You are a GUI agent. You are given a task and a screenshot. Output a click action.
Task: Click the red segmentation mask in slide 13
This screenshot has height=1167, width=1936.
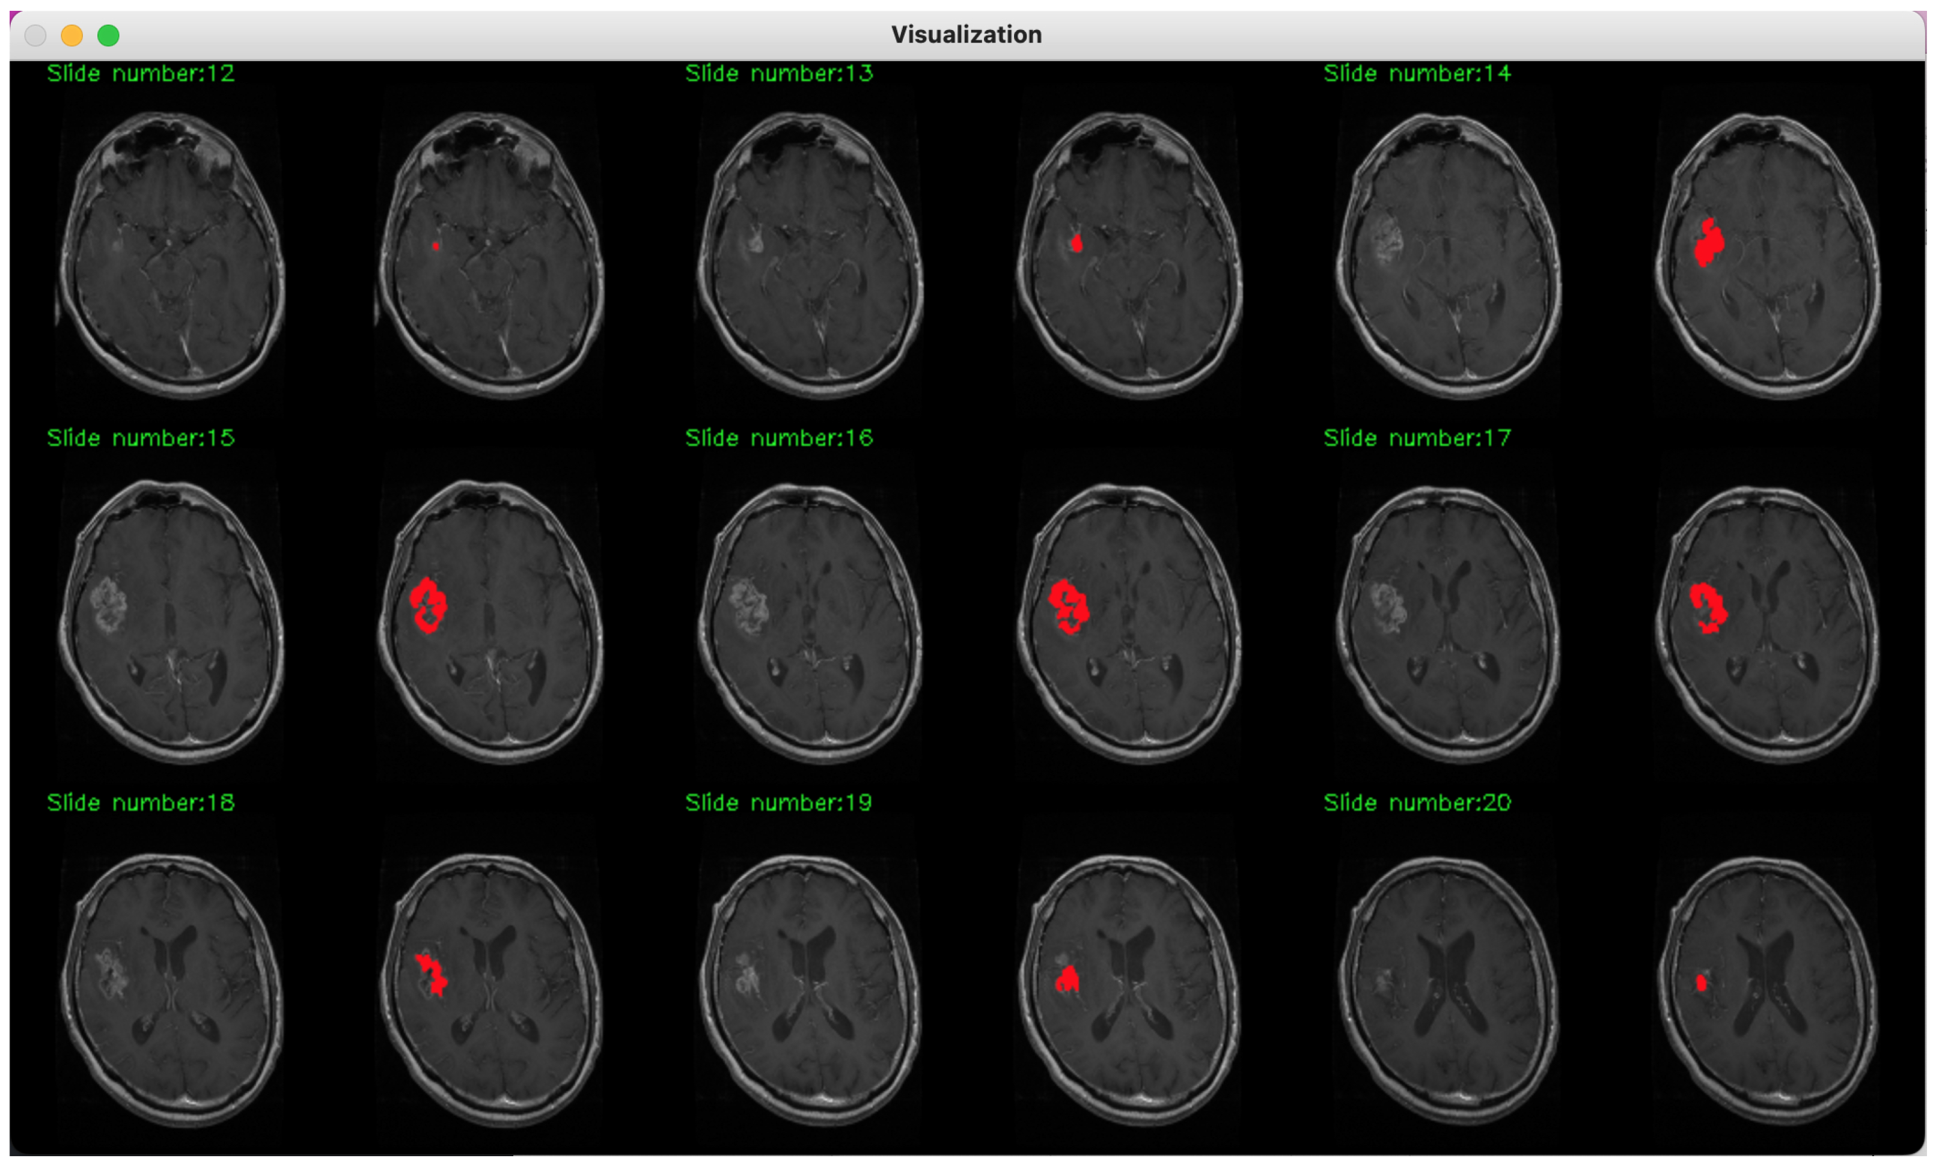coord(1076,243)
